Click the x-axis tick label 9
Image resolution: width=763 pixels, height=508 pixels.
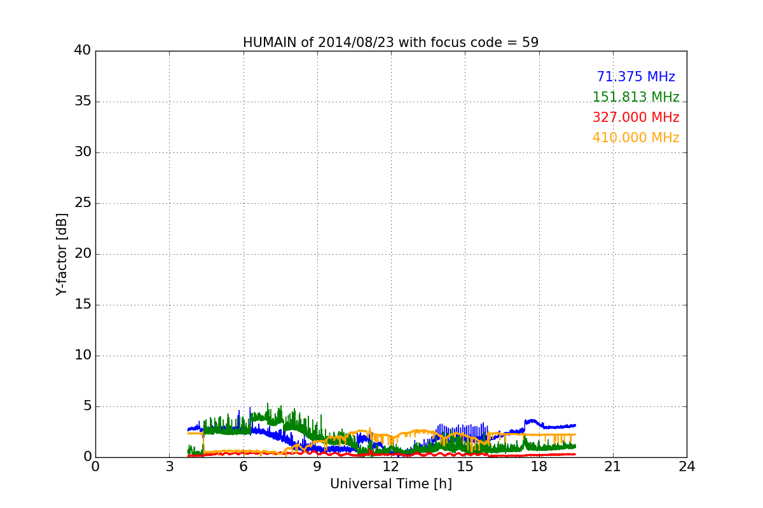coord(317,467)
